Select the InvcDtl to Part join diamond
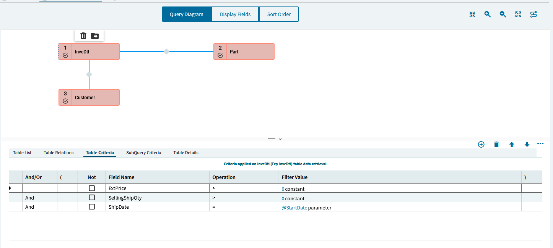Viewport: 553px width, 248px height. (x=166, y=52)
